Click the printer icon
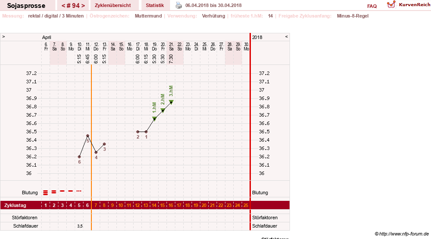This screenshot has height=239, width=431. click(x=179, y=5)
